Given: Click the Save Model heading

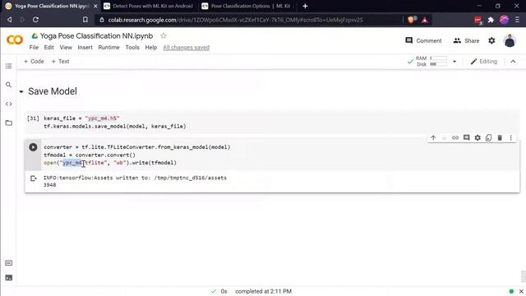Looking at the screenshot, I should coord(53,91).
